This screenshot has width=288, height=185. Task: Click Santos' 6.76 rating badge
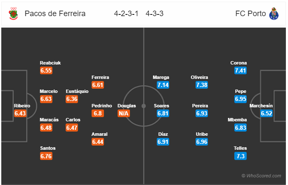click(x=46, y=156)
